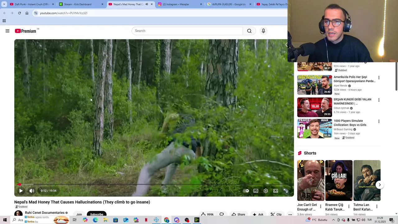Open 1000 Players Simulate Civilization video title
The image size is (398, 224).
click(350, 123)
